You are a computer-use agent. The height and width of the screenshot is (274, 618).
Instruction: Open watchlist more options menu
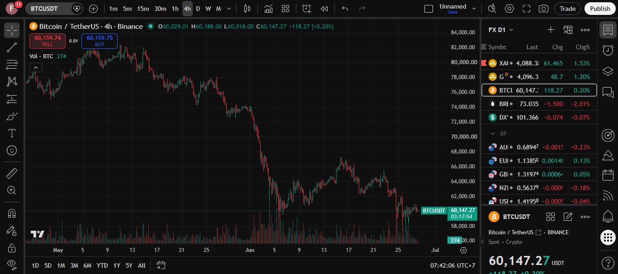click(585, 30)
